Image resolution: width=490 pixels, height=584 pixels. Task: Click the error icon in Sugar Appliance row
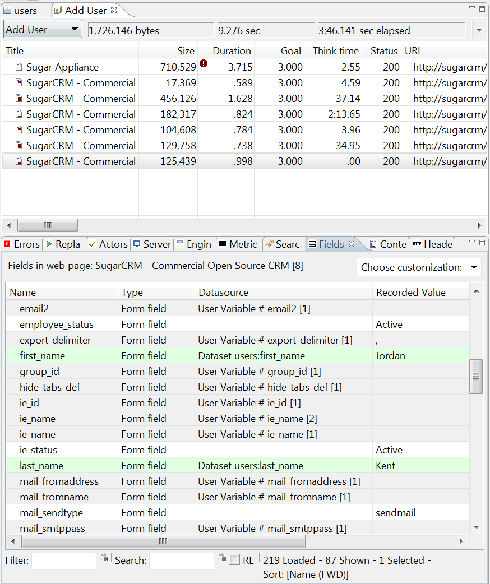point(204,63)
